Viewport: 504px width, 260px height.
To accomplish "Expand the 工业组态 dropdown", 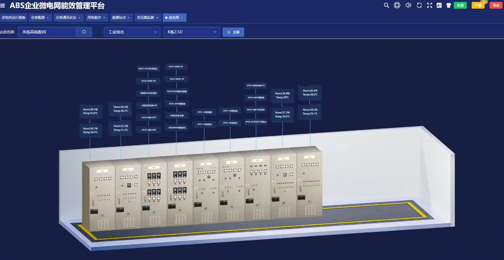I will click(132, 32).
